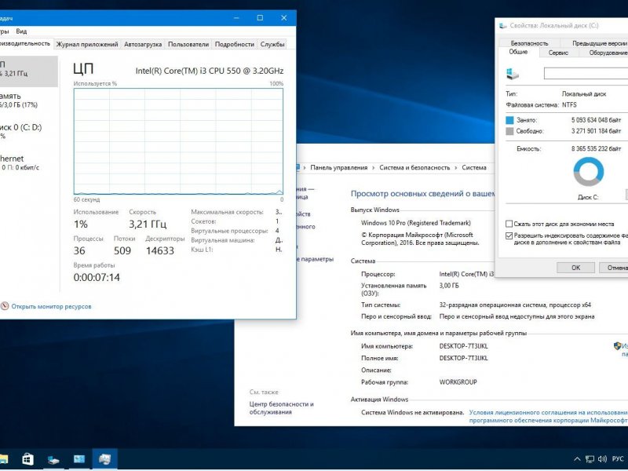Maximize the Task Manager window
The width and height of the screenshot is (628, 471).
260,17
